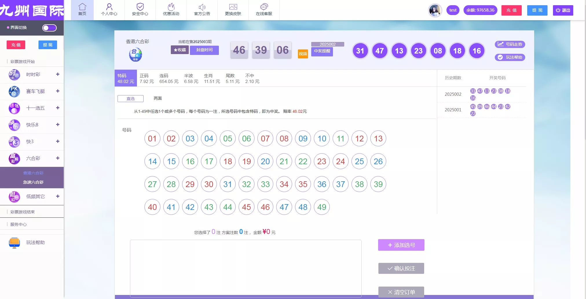586x299 pixels.
Task: Click the 确认投注 confirm bet button
Action: [401, 268]
